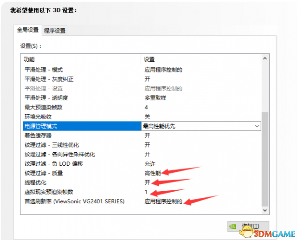Expand the 电源管理模式 dropdown arrow
Screen dimensions: 297x240
click(257, 126)
